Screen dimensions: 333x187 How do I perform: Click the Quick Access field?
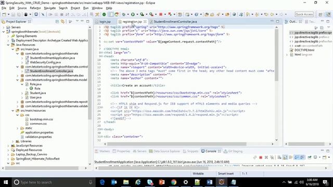tap(304, 15)
